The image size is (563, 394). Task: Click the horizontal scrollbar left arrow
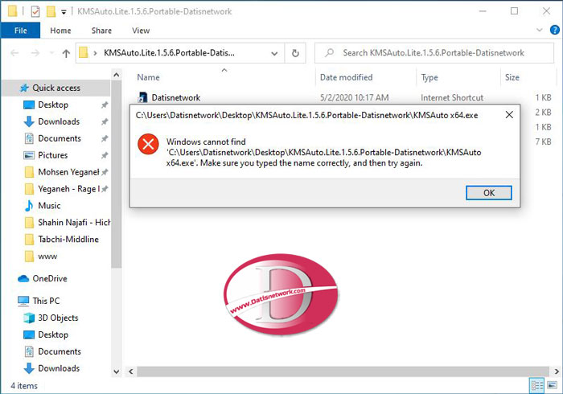coord(130,371)
